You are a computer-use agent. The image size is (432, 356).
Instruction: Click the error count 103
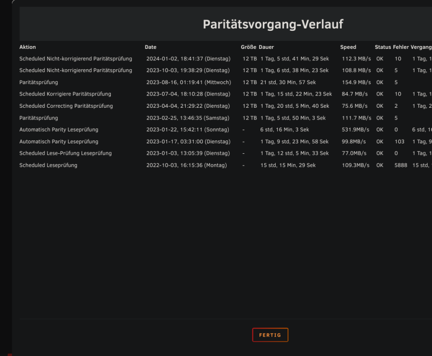click(x=399, y=141)
